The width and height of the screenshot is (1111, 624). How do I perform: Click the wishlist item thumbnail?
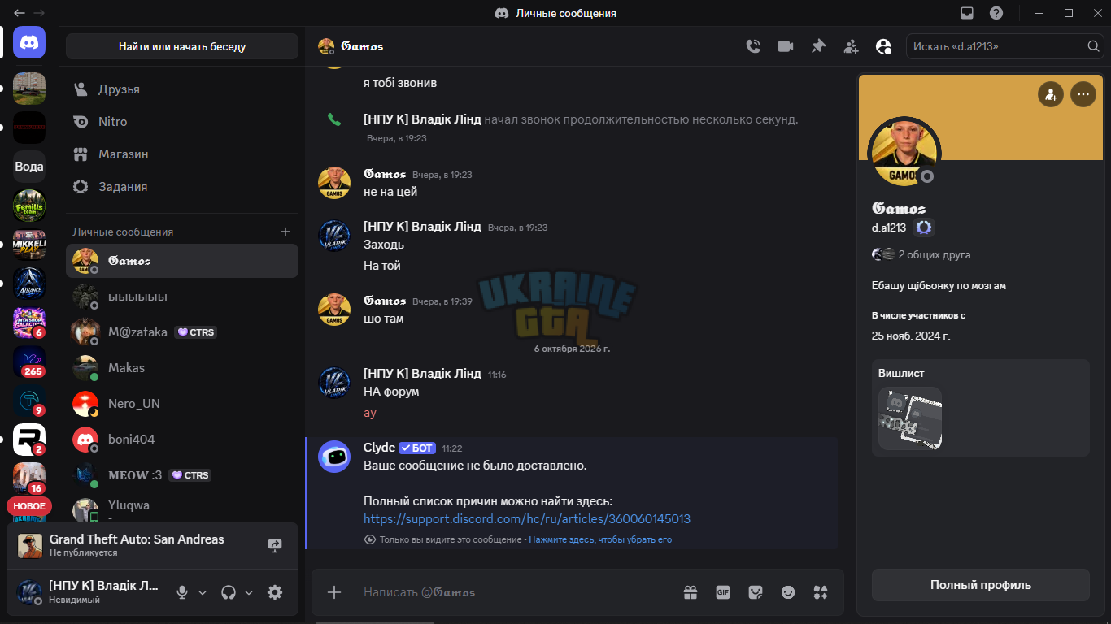click(910, 418)
